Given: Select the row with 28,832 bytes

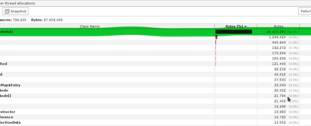Looking at the screenshot, I should pos(155,90).
